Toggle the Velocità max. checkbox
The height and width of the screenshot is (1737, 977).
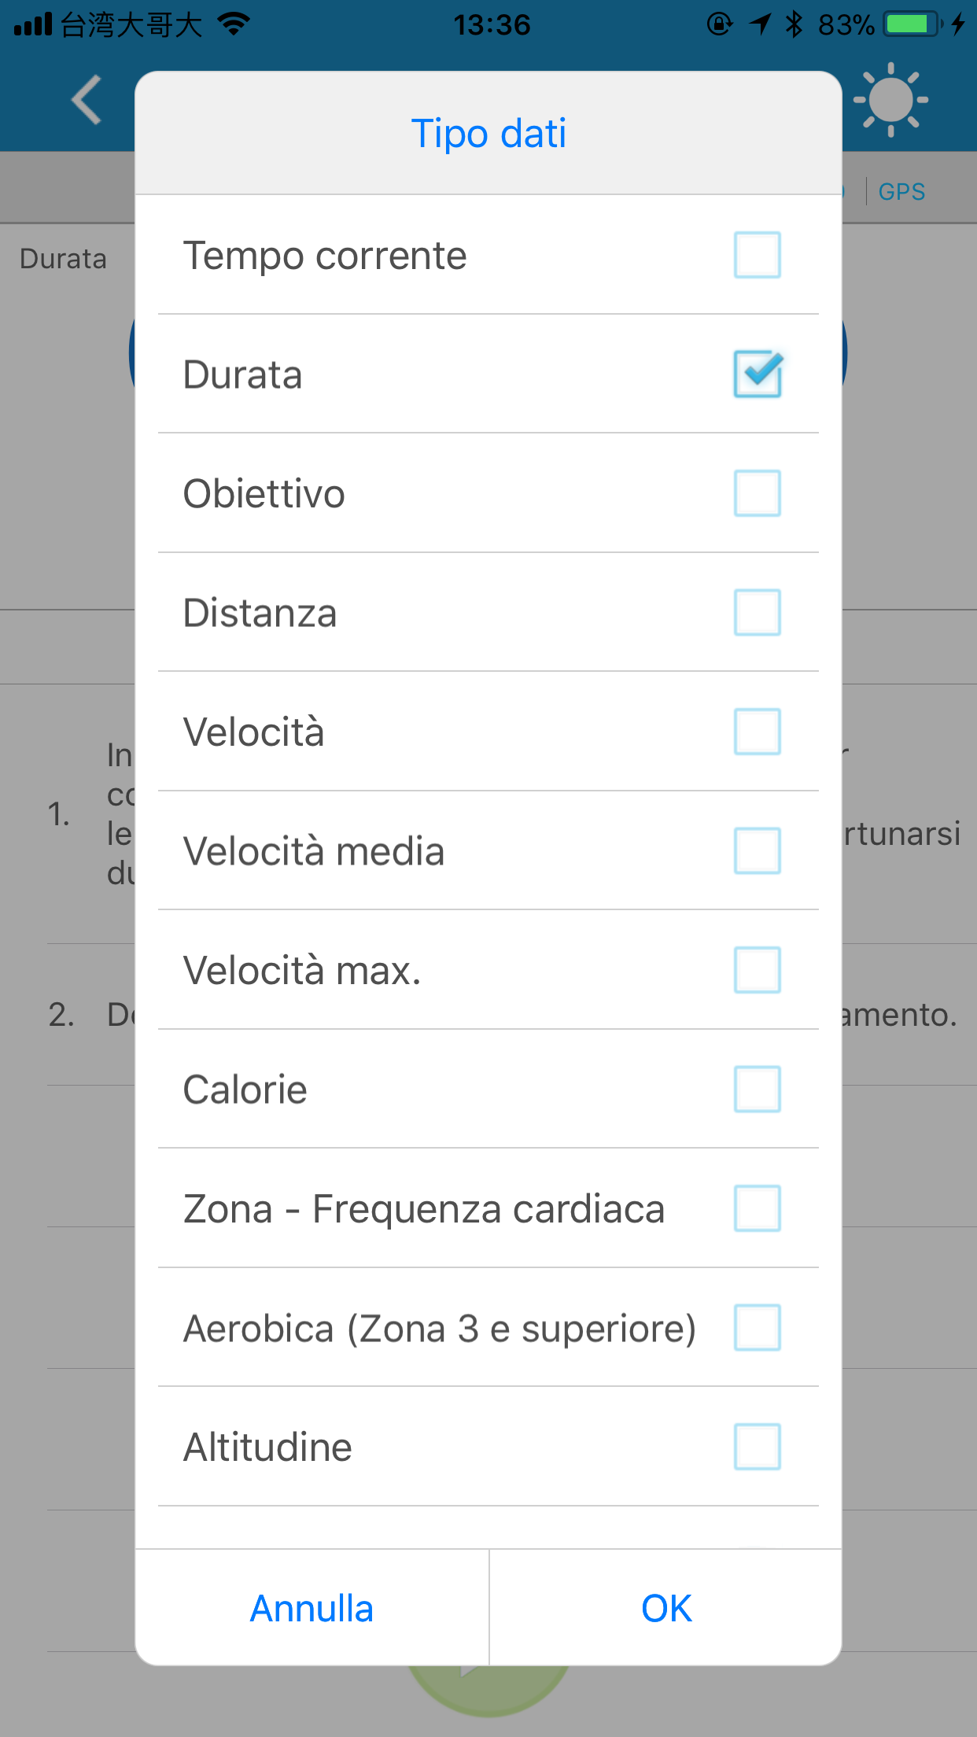pyautogui.click(x=757, y=970)
